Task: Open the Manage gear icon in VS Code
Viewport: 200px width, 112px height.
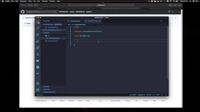Action: (x=37, y=90)
